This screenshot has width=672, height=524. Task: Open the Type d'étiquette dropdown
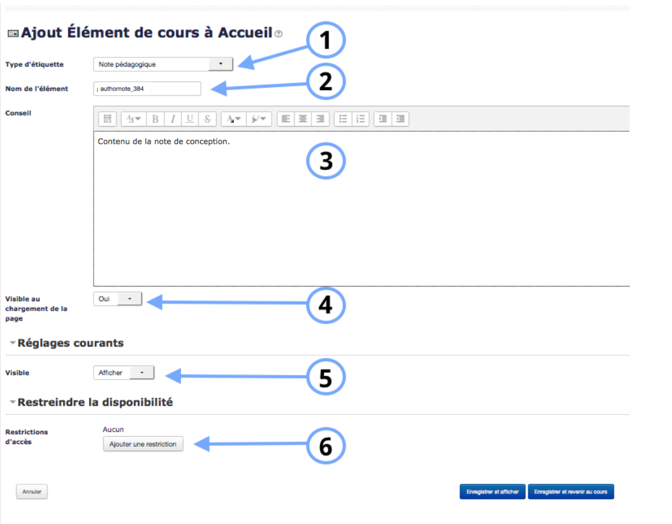(163, 64)
